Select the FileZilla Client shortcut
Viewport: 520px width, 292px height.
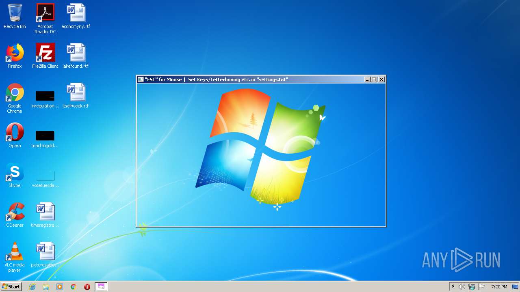point(45,56)
